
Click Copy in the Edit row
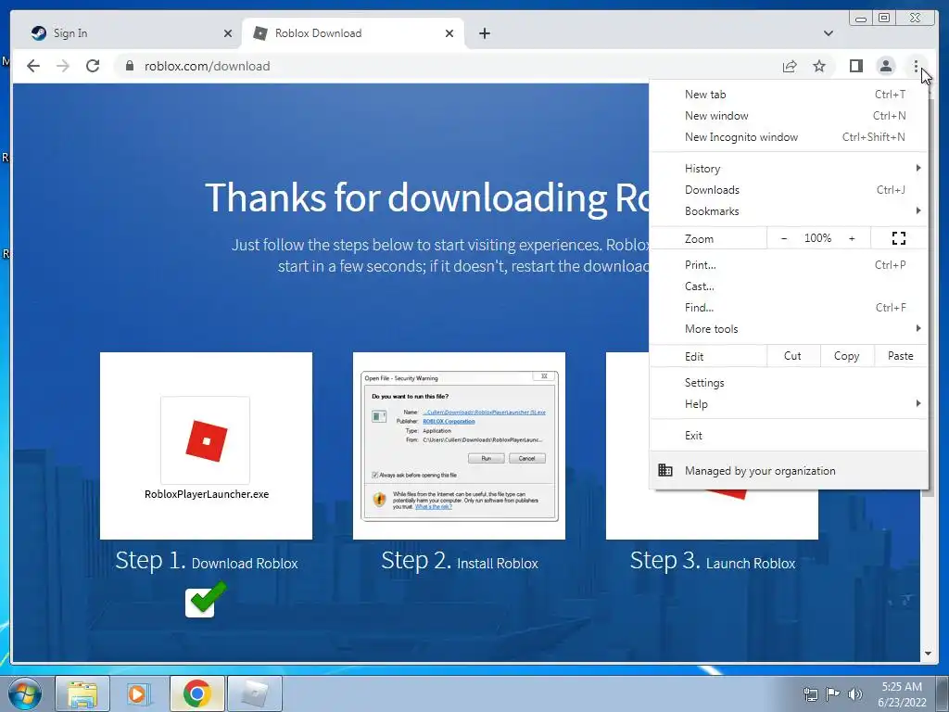[847, 356]
